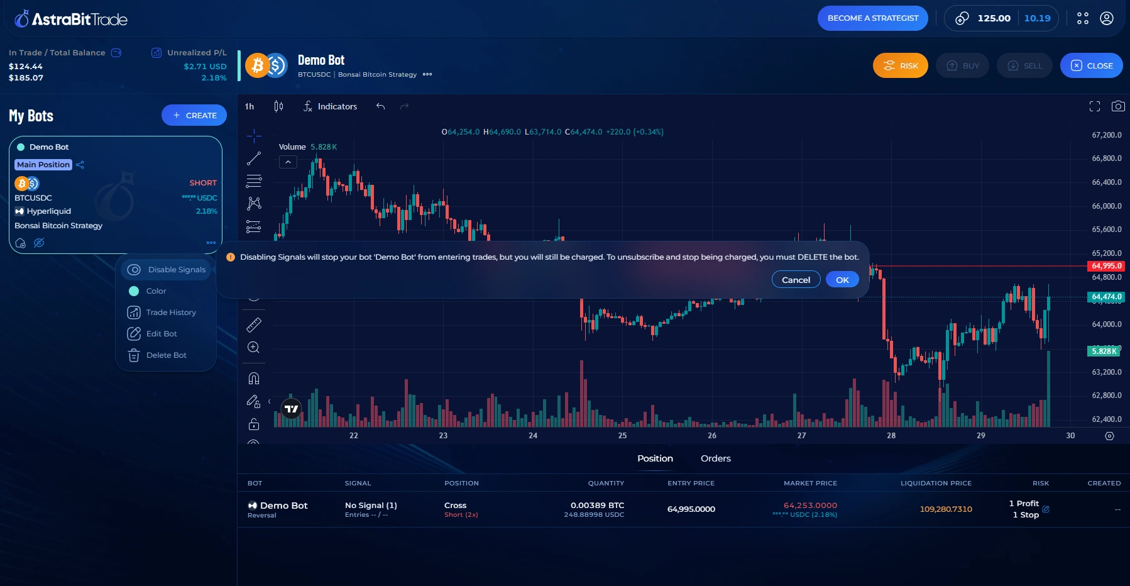Collapse the Volume indicator legend arrow

pyautogui.click(x=288, y=162)
